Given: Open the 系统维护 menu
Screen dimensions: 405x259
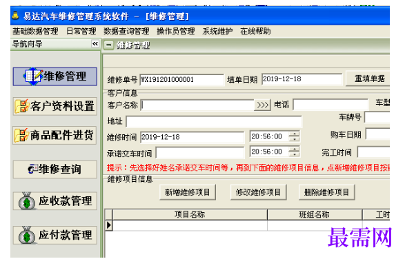Looking at the screenshot, I should click(x=217, y=31).
